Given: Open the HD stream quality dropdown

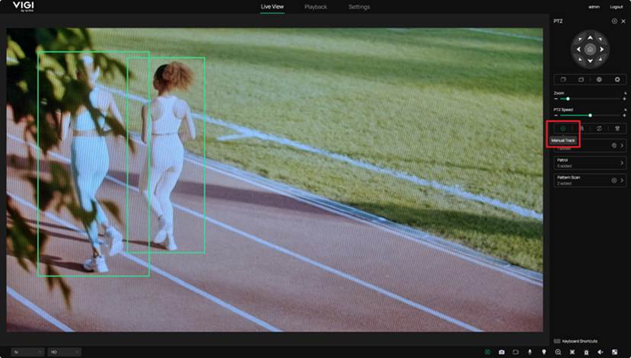Looking at the screenshot, I should click(65, 352).
